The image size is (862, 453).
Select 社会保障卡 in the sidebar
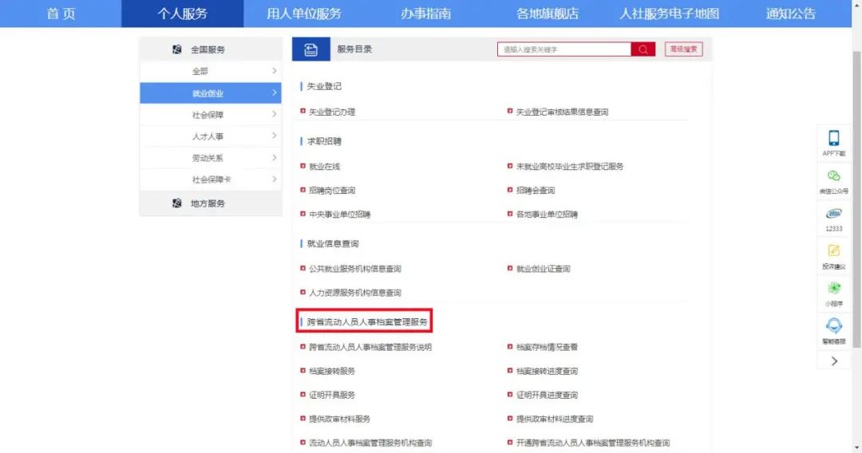point(212,179)
